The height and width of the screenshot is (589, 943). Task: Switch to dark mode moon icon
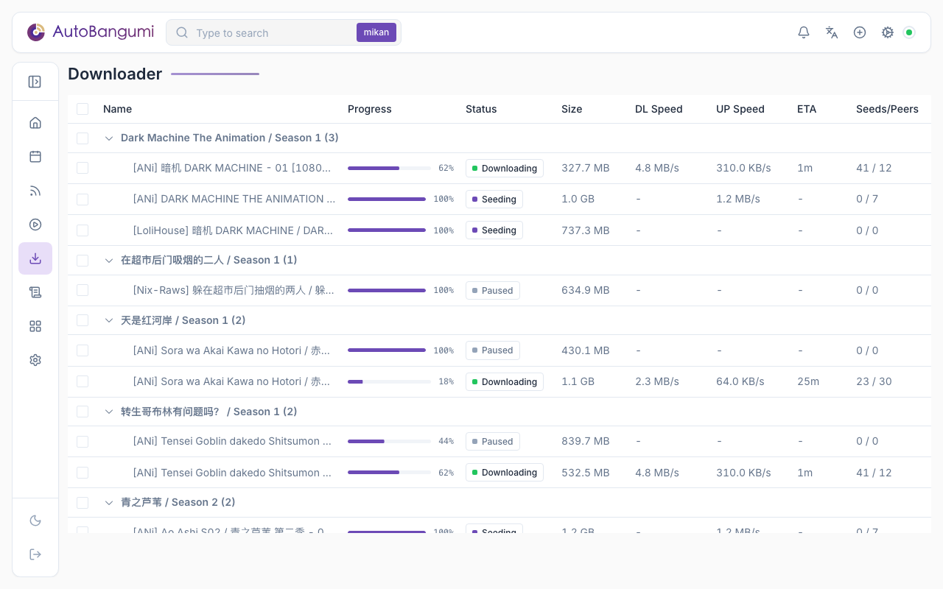pyautogui.click(x=35, y=521)
